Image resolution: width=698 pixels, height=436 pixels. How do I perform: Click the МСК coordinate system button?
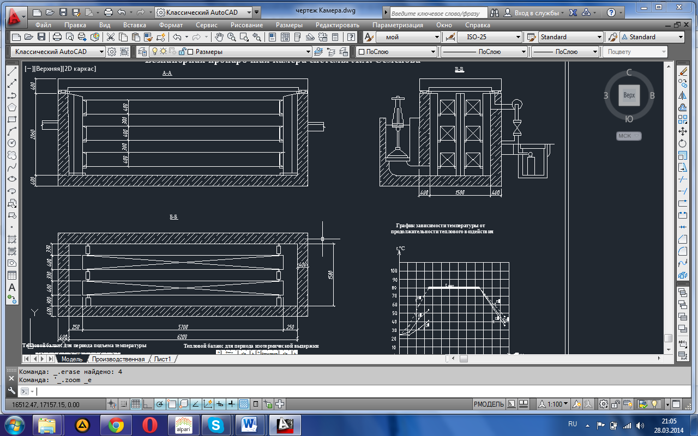point(628,136)
